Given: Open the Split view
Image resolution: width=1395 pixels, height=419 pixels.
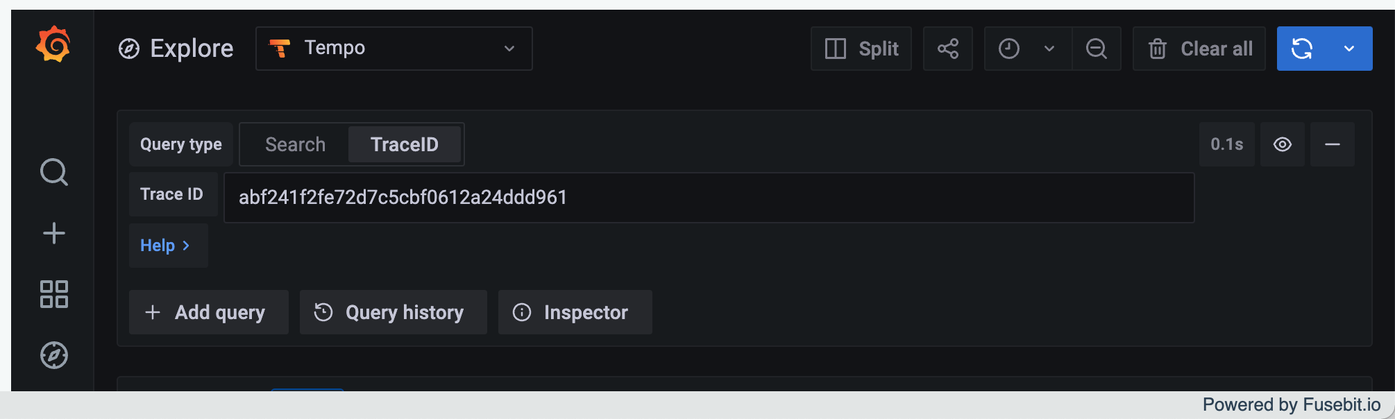Looking at the screenshot, I should click(861, 49).
